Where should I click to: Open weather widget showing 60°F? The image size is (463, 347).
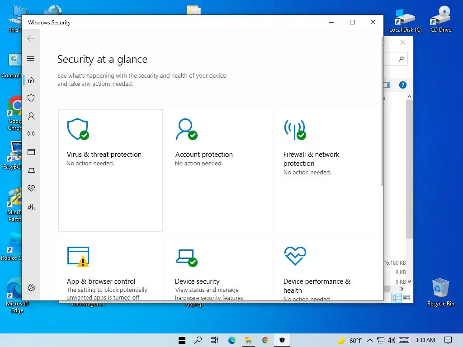[x=349, y=340]
